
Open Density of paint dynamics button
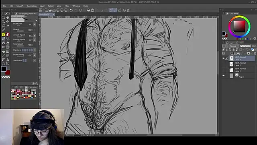[x=35, y=40]
